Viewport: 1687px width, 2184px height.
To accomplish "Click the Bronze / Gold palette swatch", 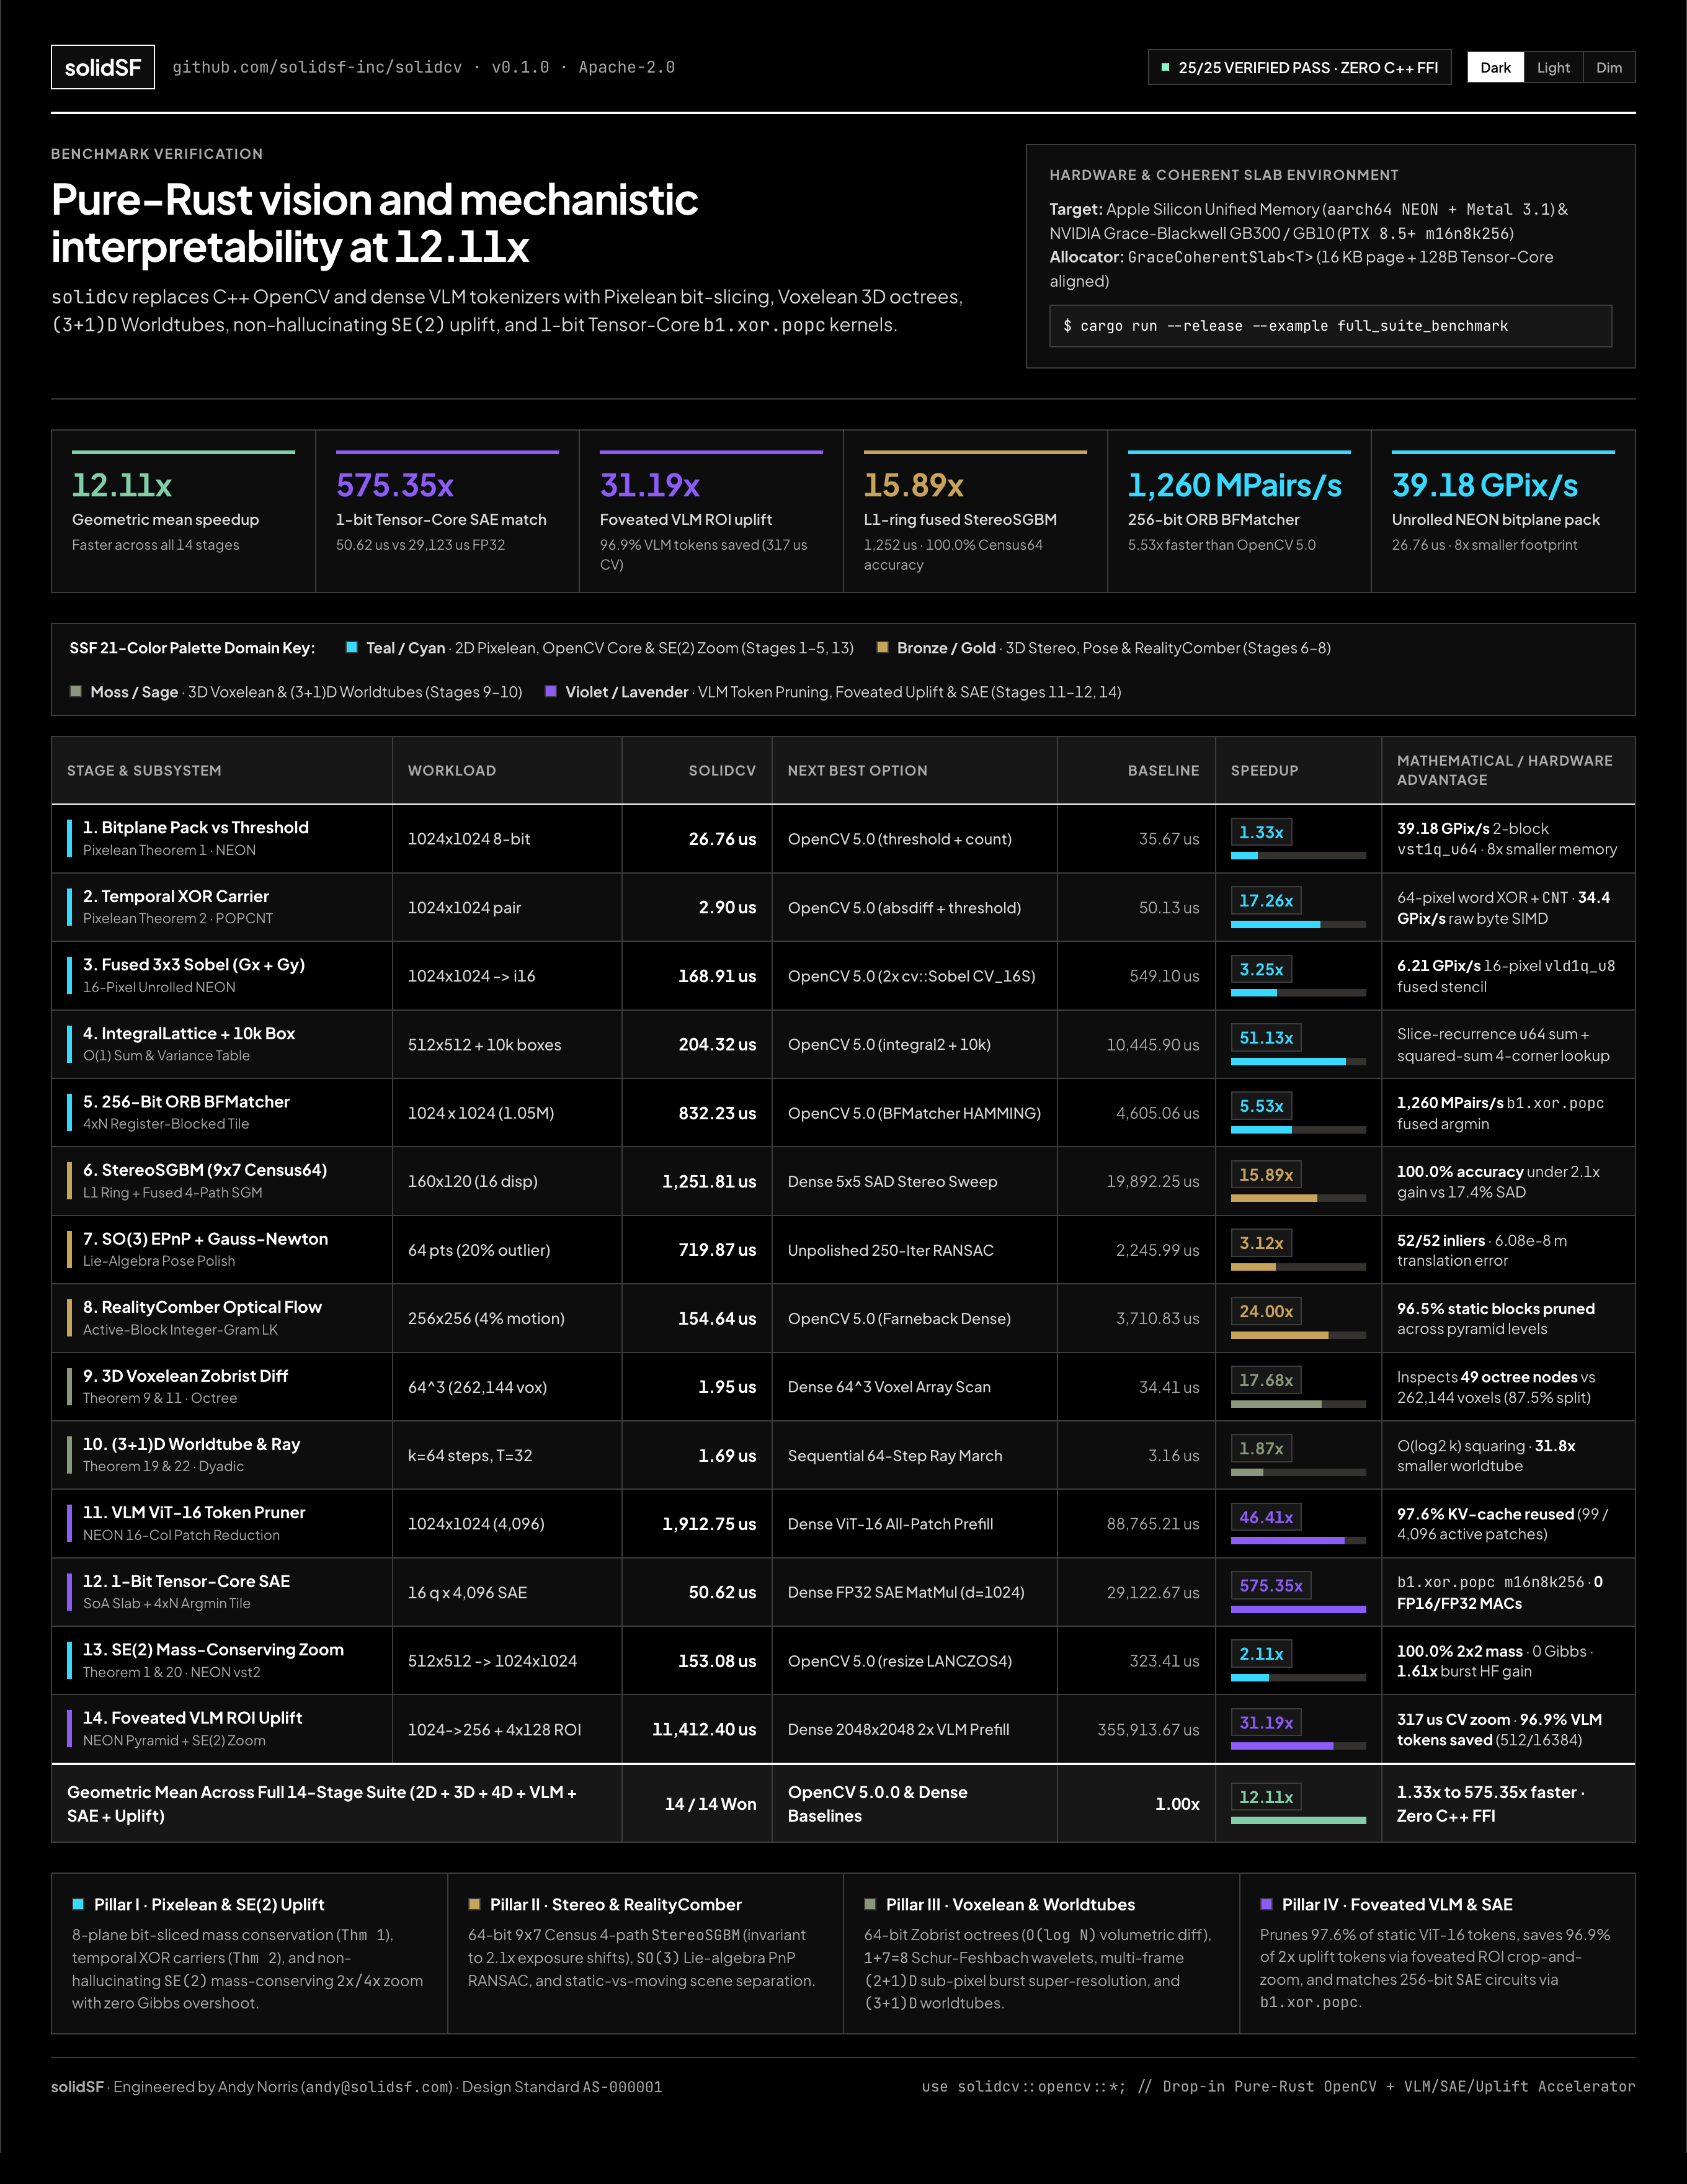I will click(883, 647).
